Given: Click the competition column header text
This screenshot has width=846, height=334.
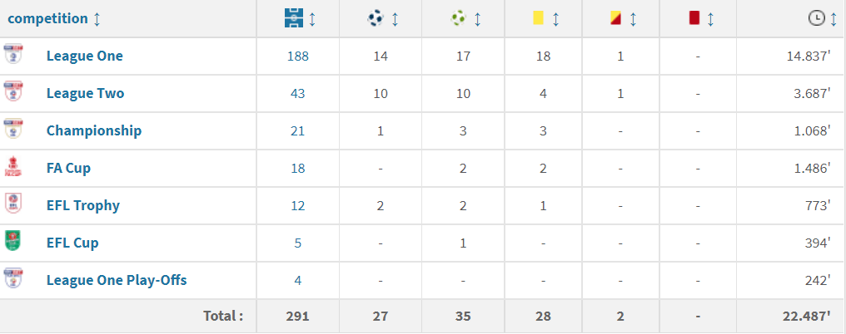Looking at the screenshot, I should pyautogui.click(x=47, y=18).
